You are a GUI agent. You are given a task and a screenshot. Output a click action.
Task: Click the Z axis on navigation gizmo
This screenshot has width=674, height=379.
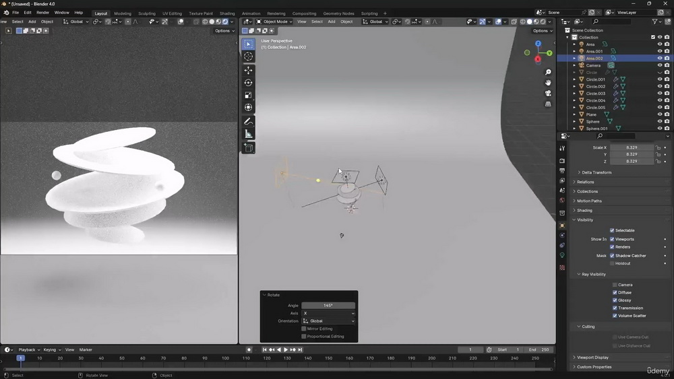pyautogui.click(x=538, y=43)
